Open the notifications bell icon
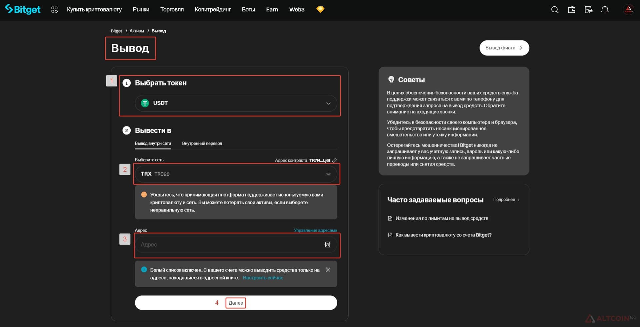640x327 pixels. point(605,10)
